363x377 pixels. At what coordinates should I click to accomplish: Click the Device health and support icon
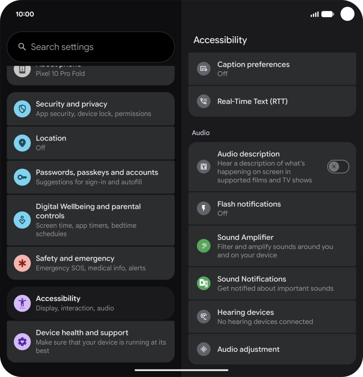click(22, 342)
